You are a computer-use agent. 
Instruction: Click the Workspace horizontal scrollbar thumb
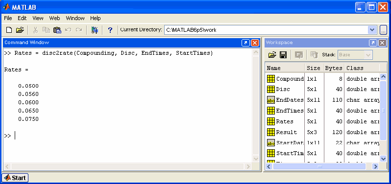point(319,166)
